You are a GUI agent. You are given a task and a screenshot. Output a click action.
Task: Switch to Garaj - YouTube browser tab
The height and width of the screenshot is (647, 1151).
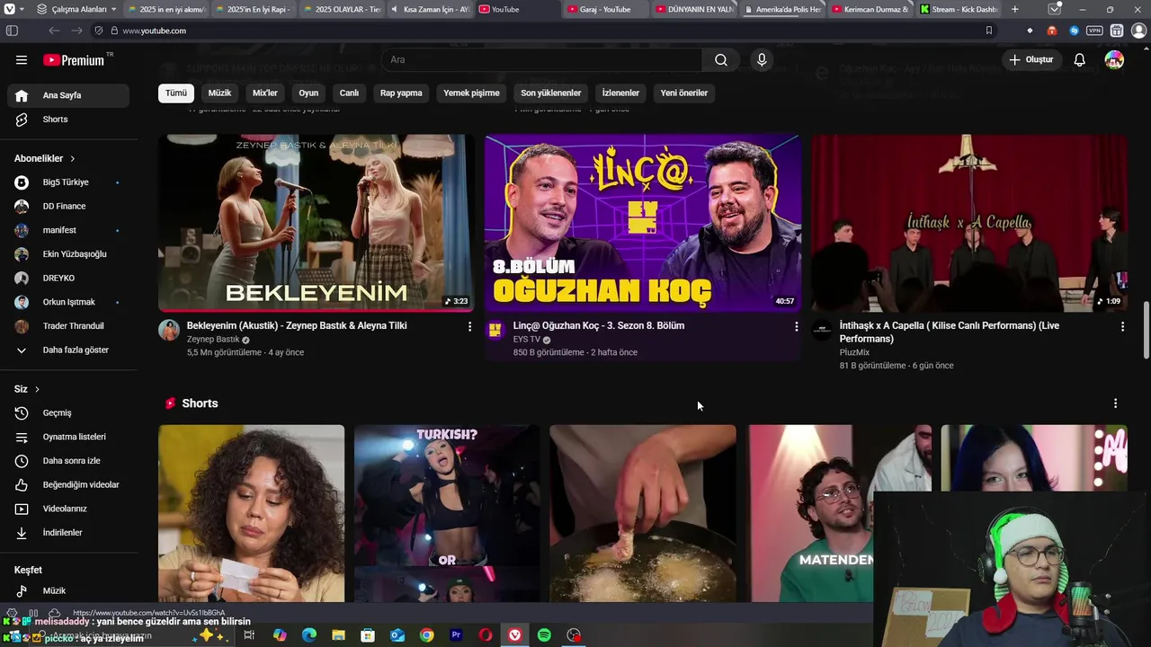(x=603, y=9)
